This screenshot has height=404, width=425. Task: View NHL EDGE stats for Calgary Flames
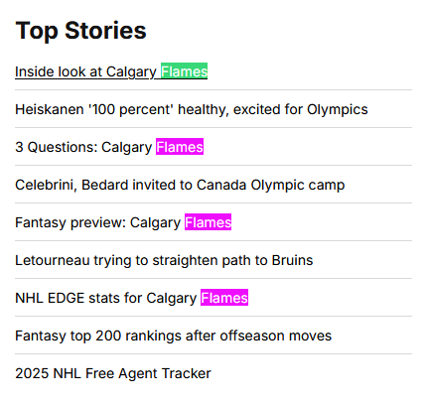tap(132, 298)
